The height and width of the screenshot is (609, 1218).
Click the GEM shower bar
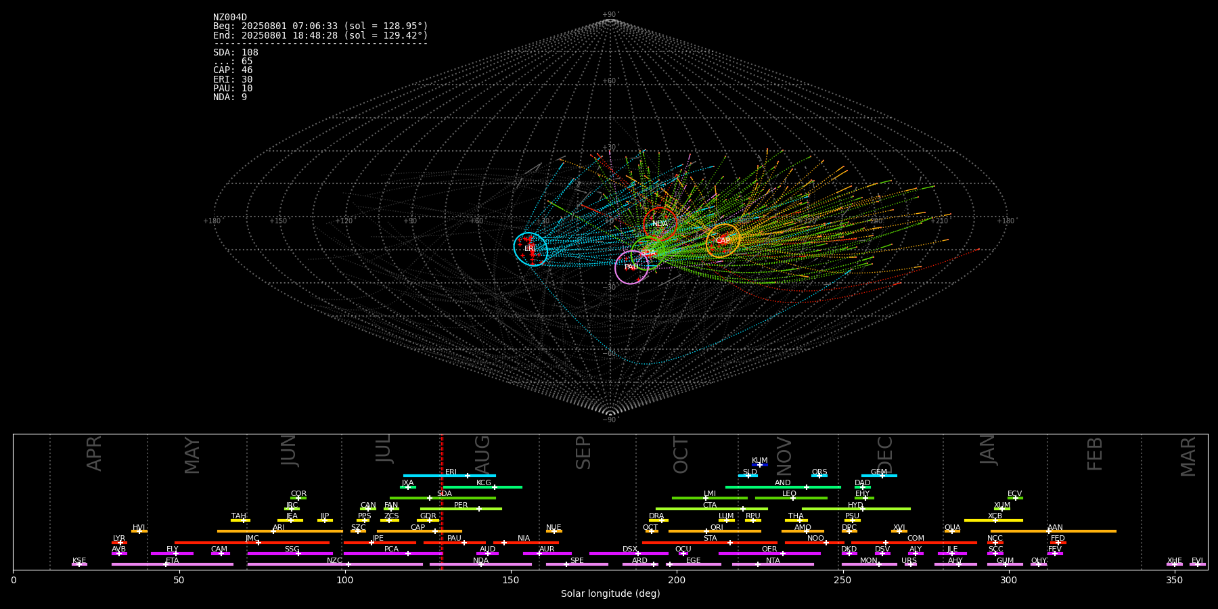click(879, 476)
